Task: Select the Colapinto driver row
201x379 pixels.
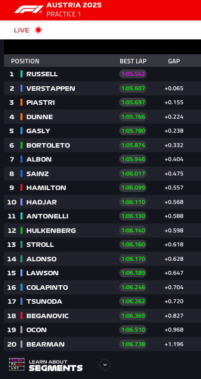Action: 102,287
